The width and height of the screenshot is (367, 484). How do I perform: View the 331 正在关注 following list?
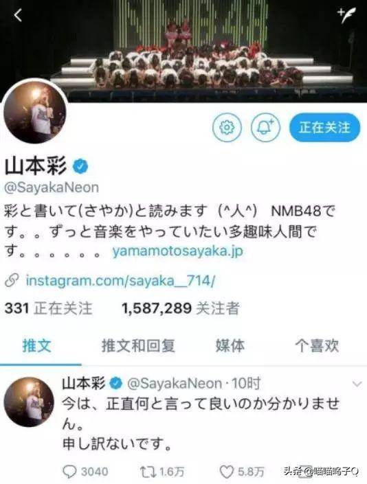click(49, 308)
